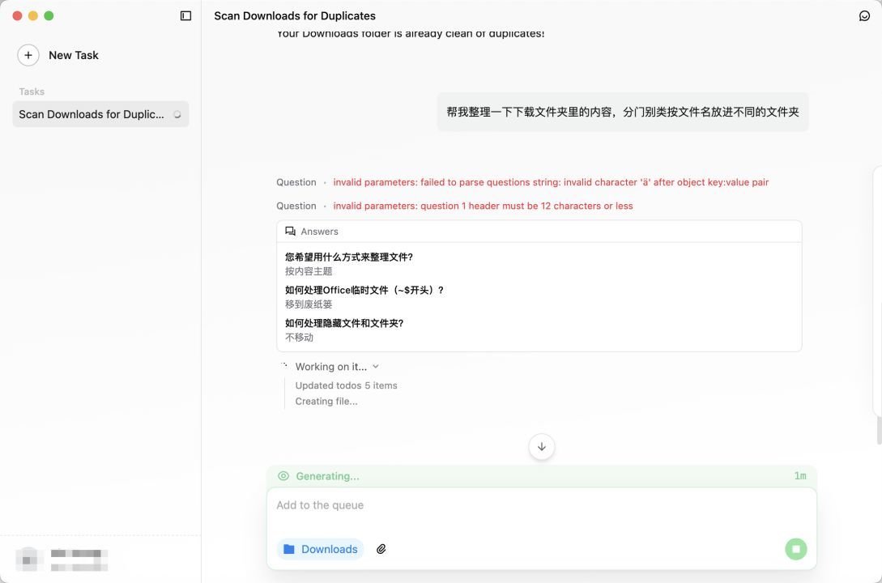Click the scroll-to-bottom arrow button
The height and width of the screenshot is (583, 882).
(x=542, y=446)
